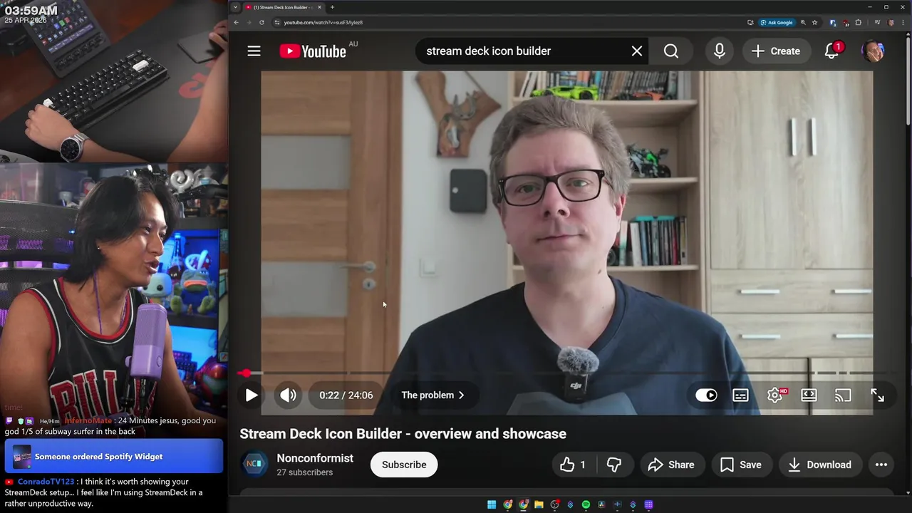Toggle subtitles/closed captions
Image resolution: width=912 pixels, height=513 pixels.
(x=740, y=395)
